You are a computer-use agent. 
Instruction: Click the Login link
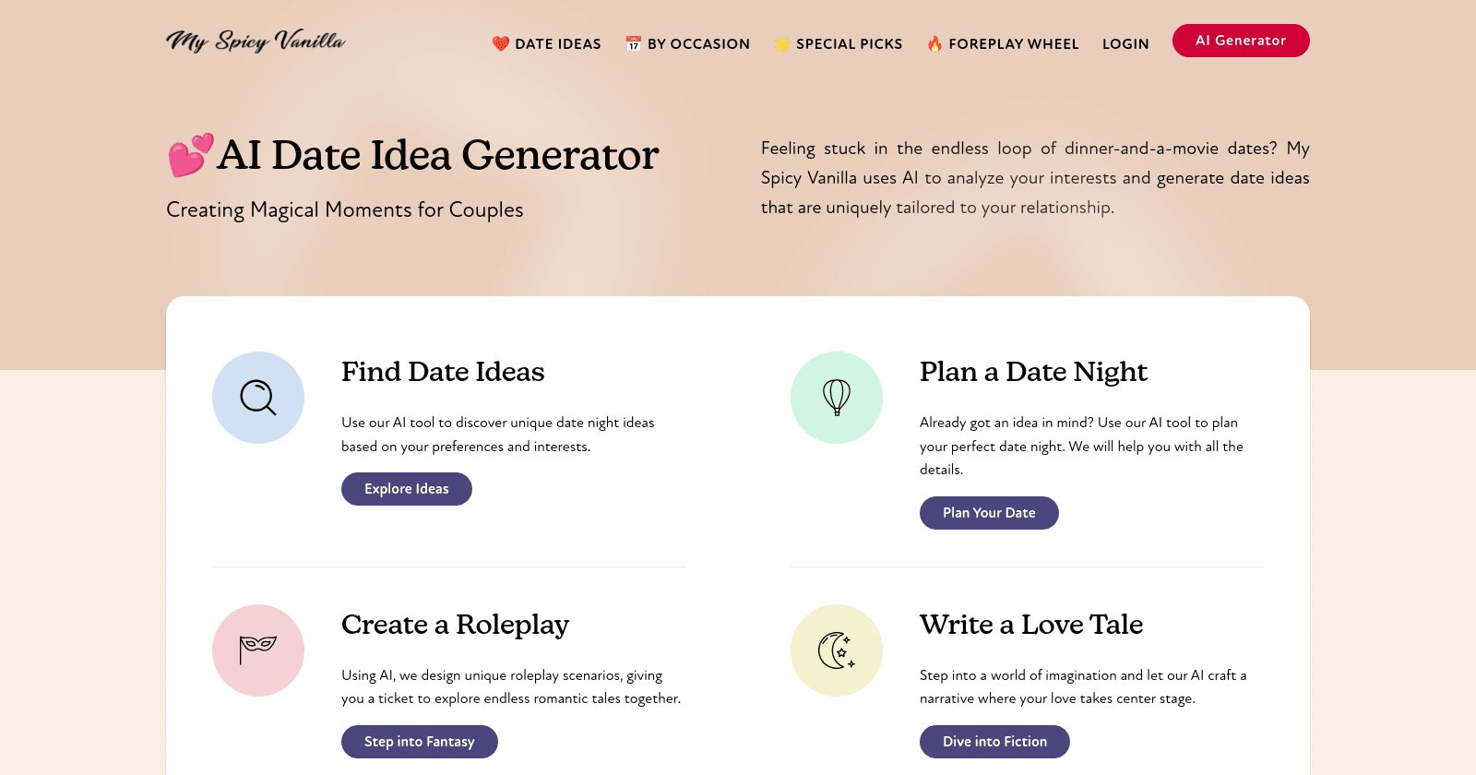point(1125,43)
